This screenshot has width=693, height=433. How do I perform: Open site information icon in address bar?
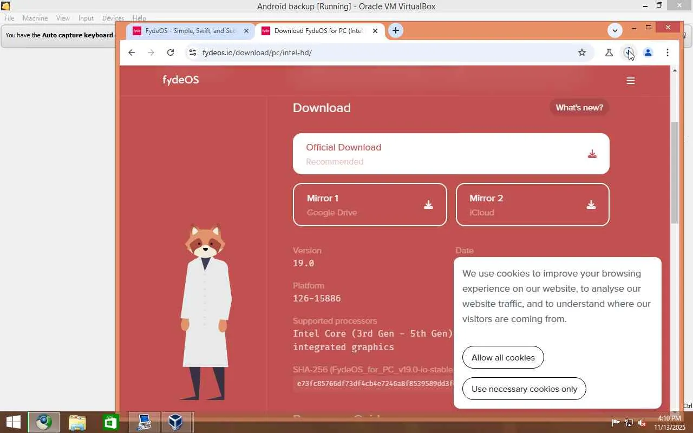(192, 53)
